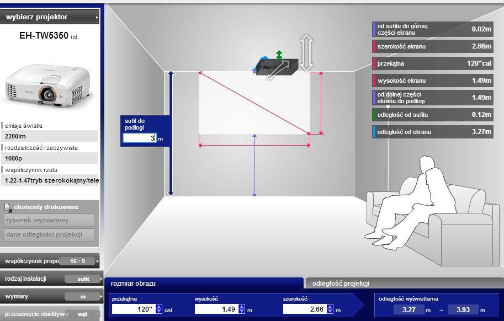Click the 'przekątna' stepper arrows

click(159, 309)
